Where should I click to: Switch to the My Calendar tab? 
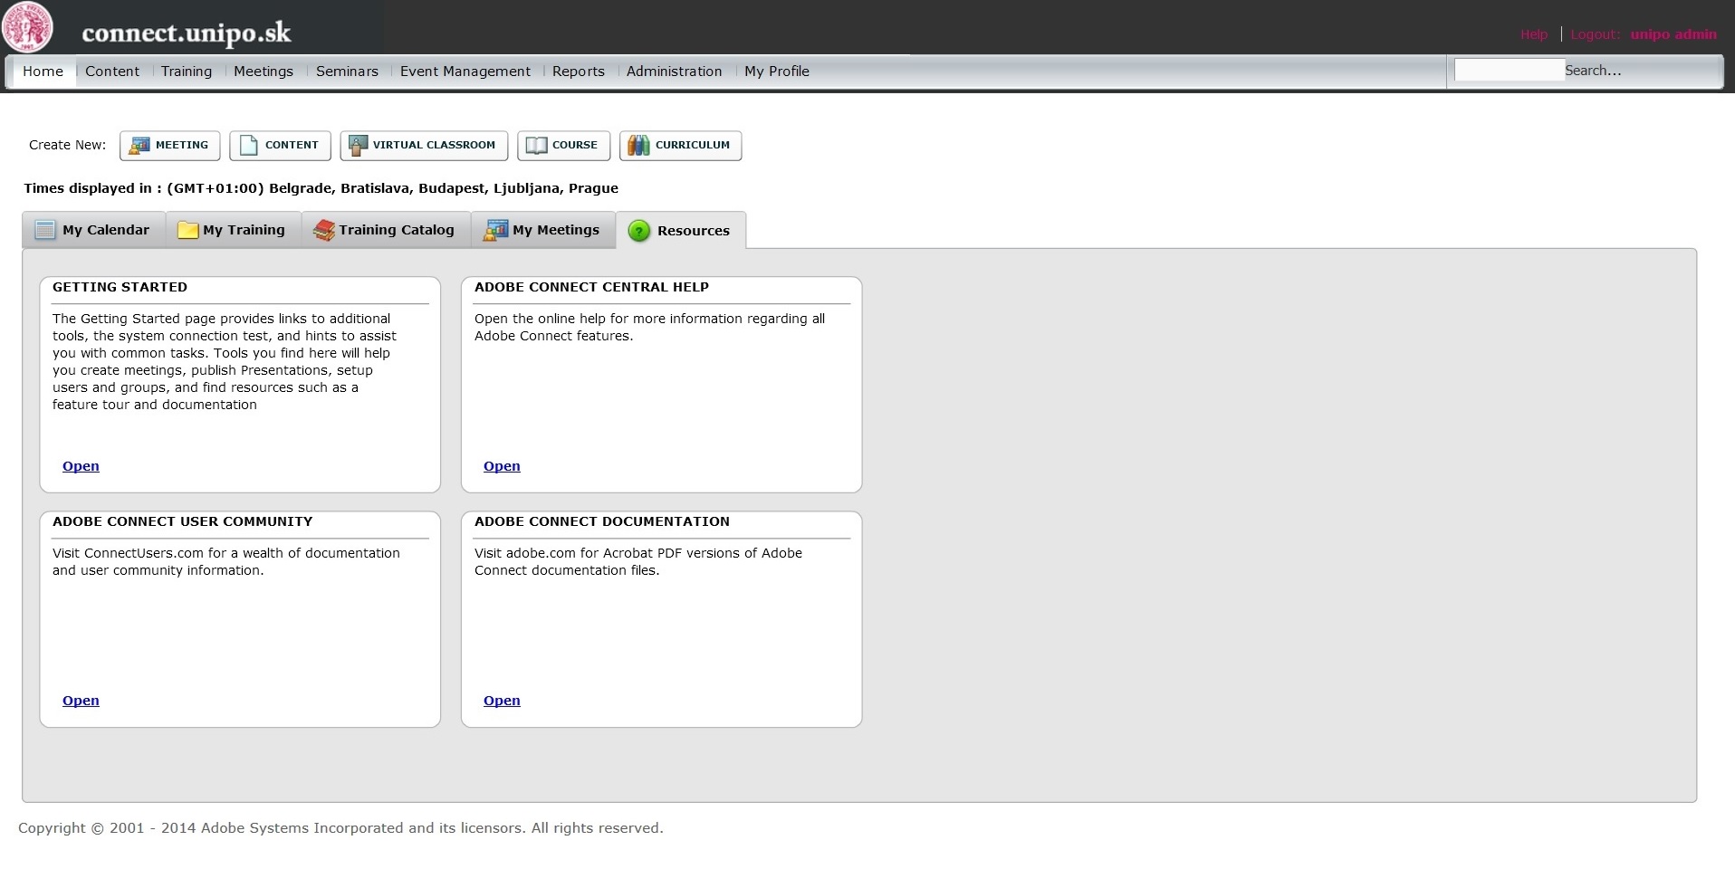(x=93, y=230)
